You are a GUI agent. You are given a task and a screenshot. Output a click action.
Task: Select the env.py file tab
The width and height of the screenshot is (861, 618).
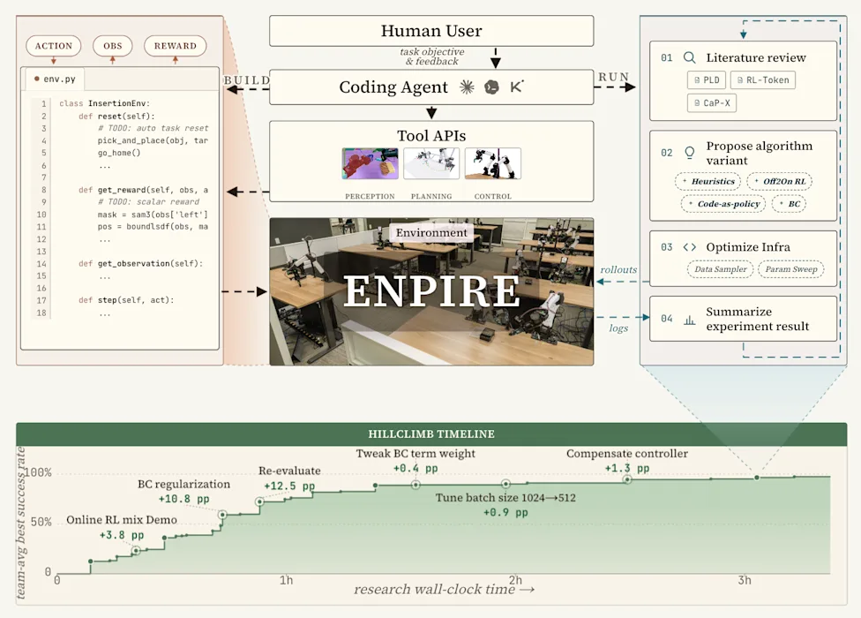click(55, 79)
